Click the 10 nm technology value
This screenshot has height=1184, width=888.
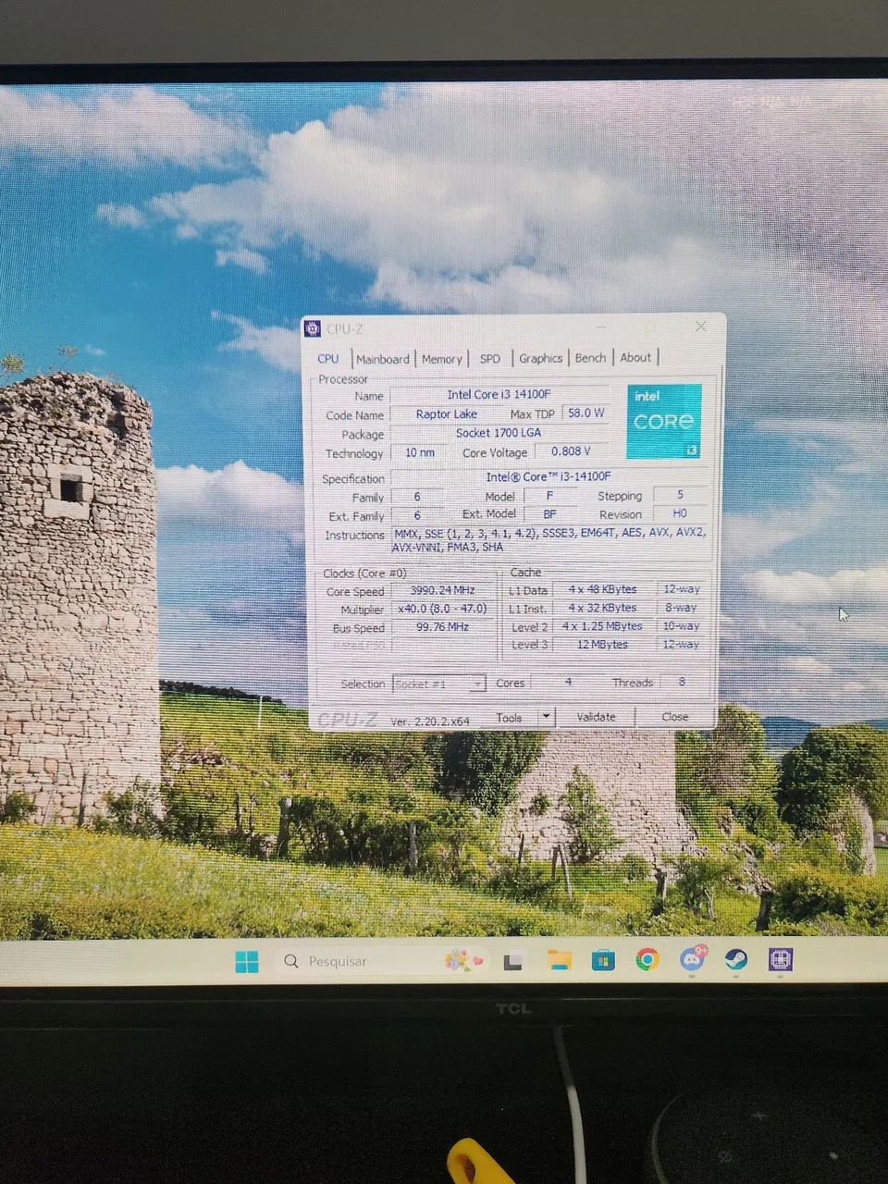420,453
